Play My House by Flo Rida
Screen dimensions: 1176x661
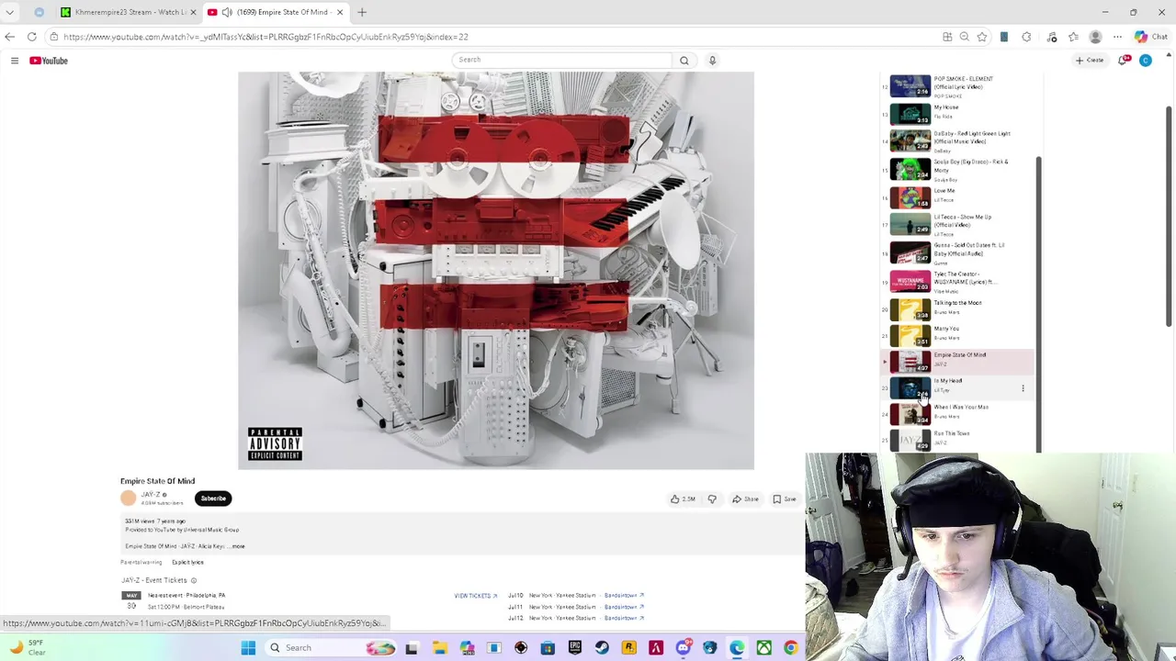coord(955,113)
